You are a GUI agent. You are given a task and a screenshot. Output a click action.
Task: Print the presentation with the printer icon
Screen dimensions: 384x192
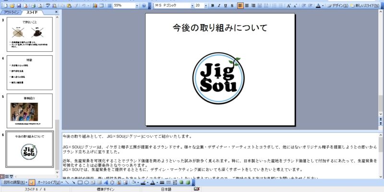[x=33, y=6]
